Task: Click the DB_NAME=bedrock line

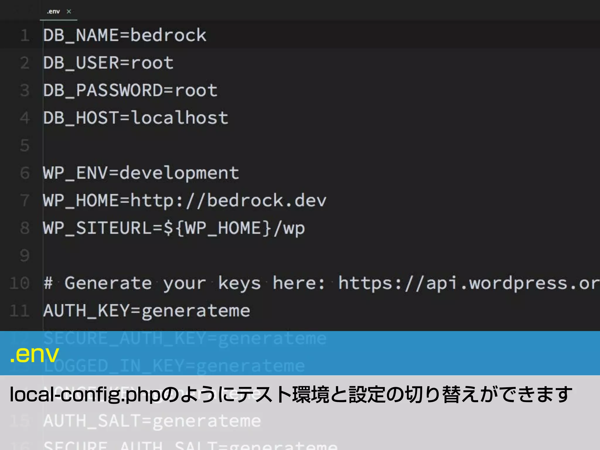Action: coord(125,36)
